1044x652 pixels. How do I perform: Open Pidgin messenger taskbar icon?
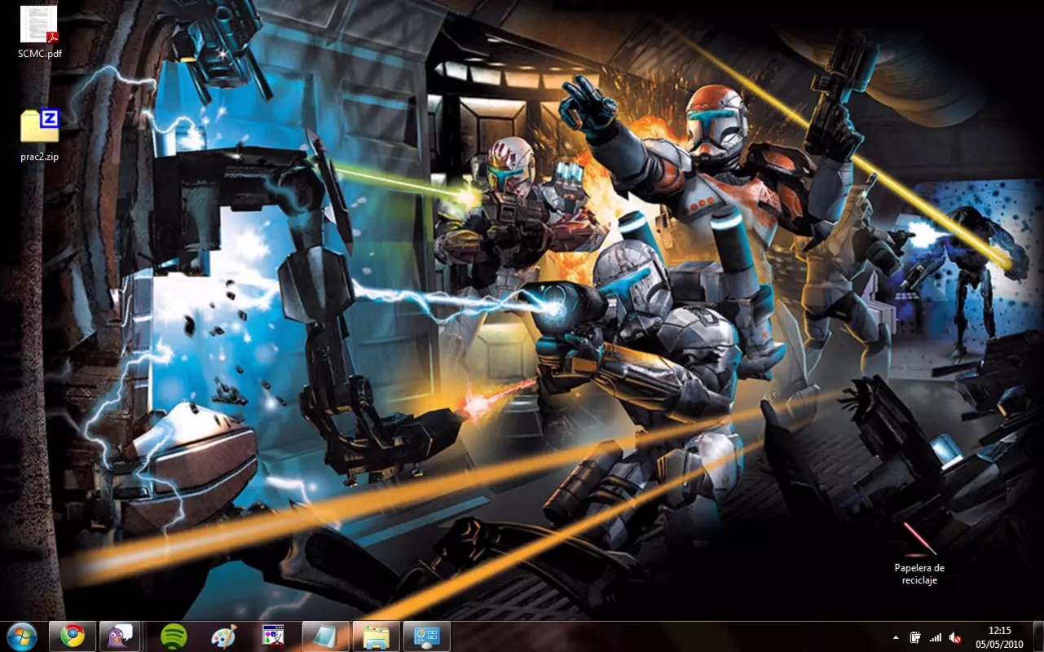pos(120,636)
